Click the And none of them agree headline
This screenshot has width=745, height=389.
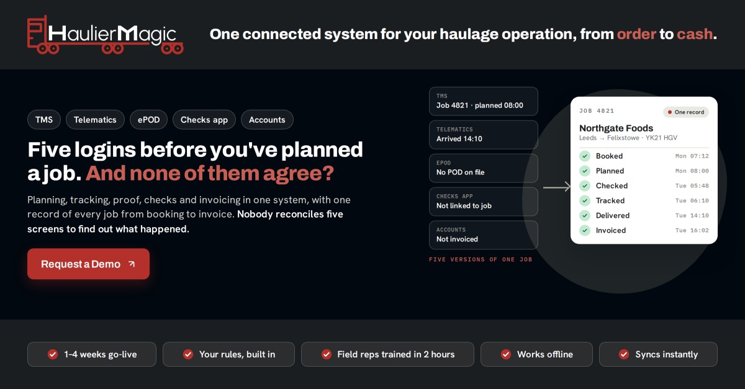pyautogui.click(x=210, y=174)
